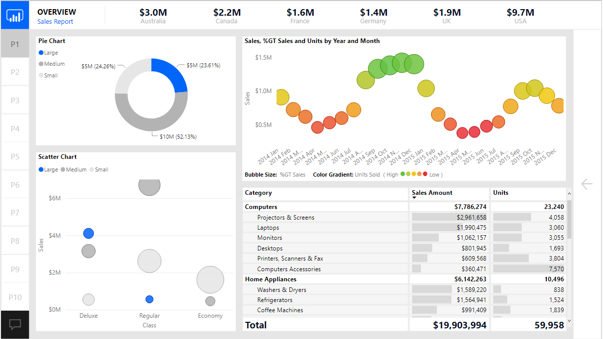This screenshot has width=603, height=339.
Task: Click the Sales Report link
Action: (55, 22)
